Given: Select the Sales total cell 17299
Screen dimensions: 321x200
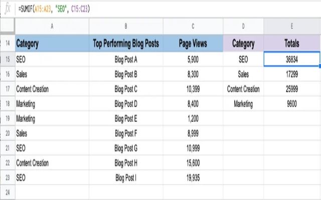Looking at the screenshot, I should [x=292, y=74].
